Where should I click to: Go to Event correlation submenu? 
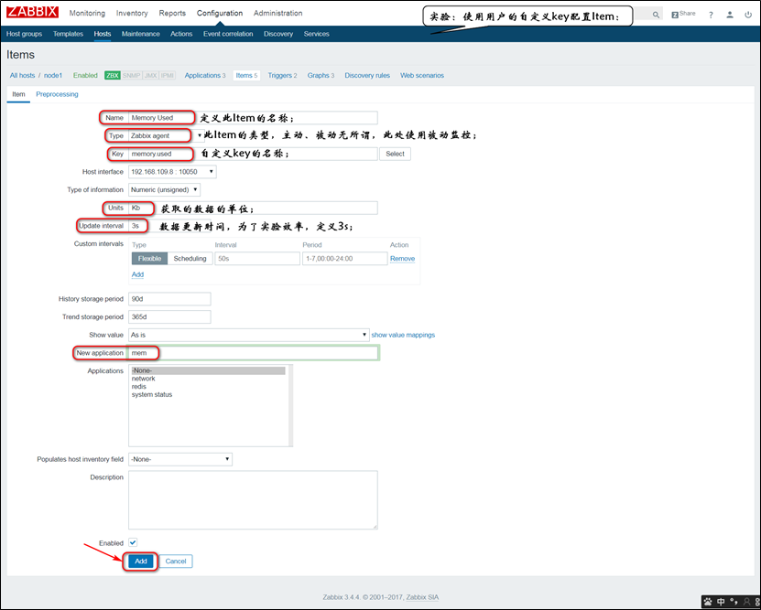coord(228,34)
